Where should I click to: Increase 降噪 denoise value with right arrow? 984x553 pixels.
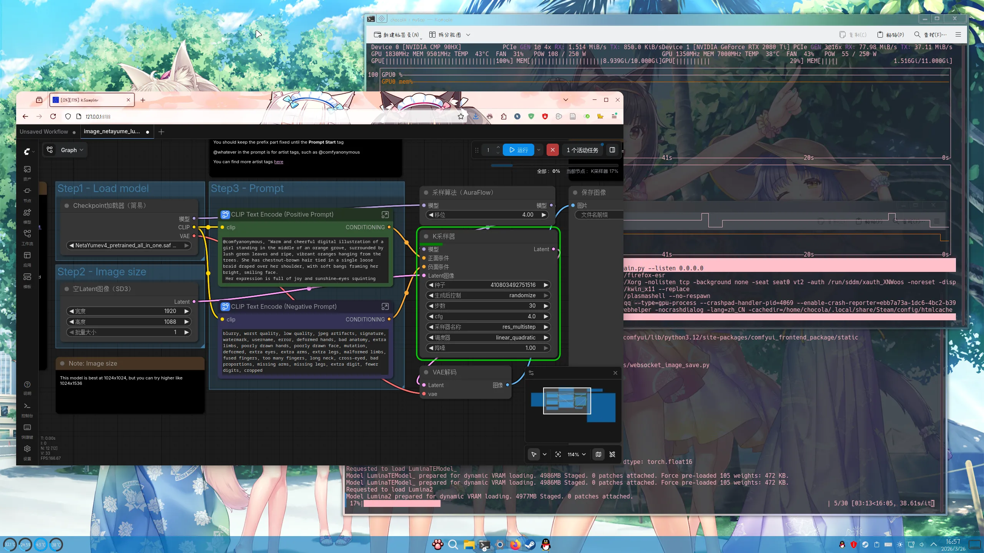(x=545, y=348)
